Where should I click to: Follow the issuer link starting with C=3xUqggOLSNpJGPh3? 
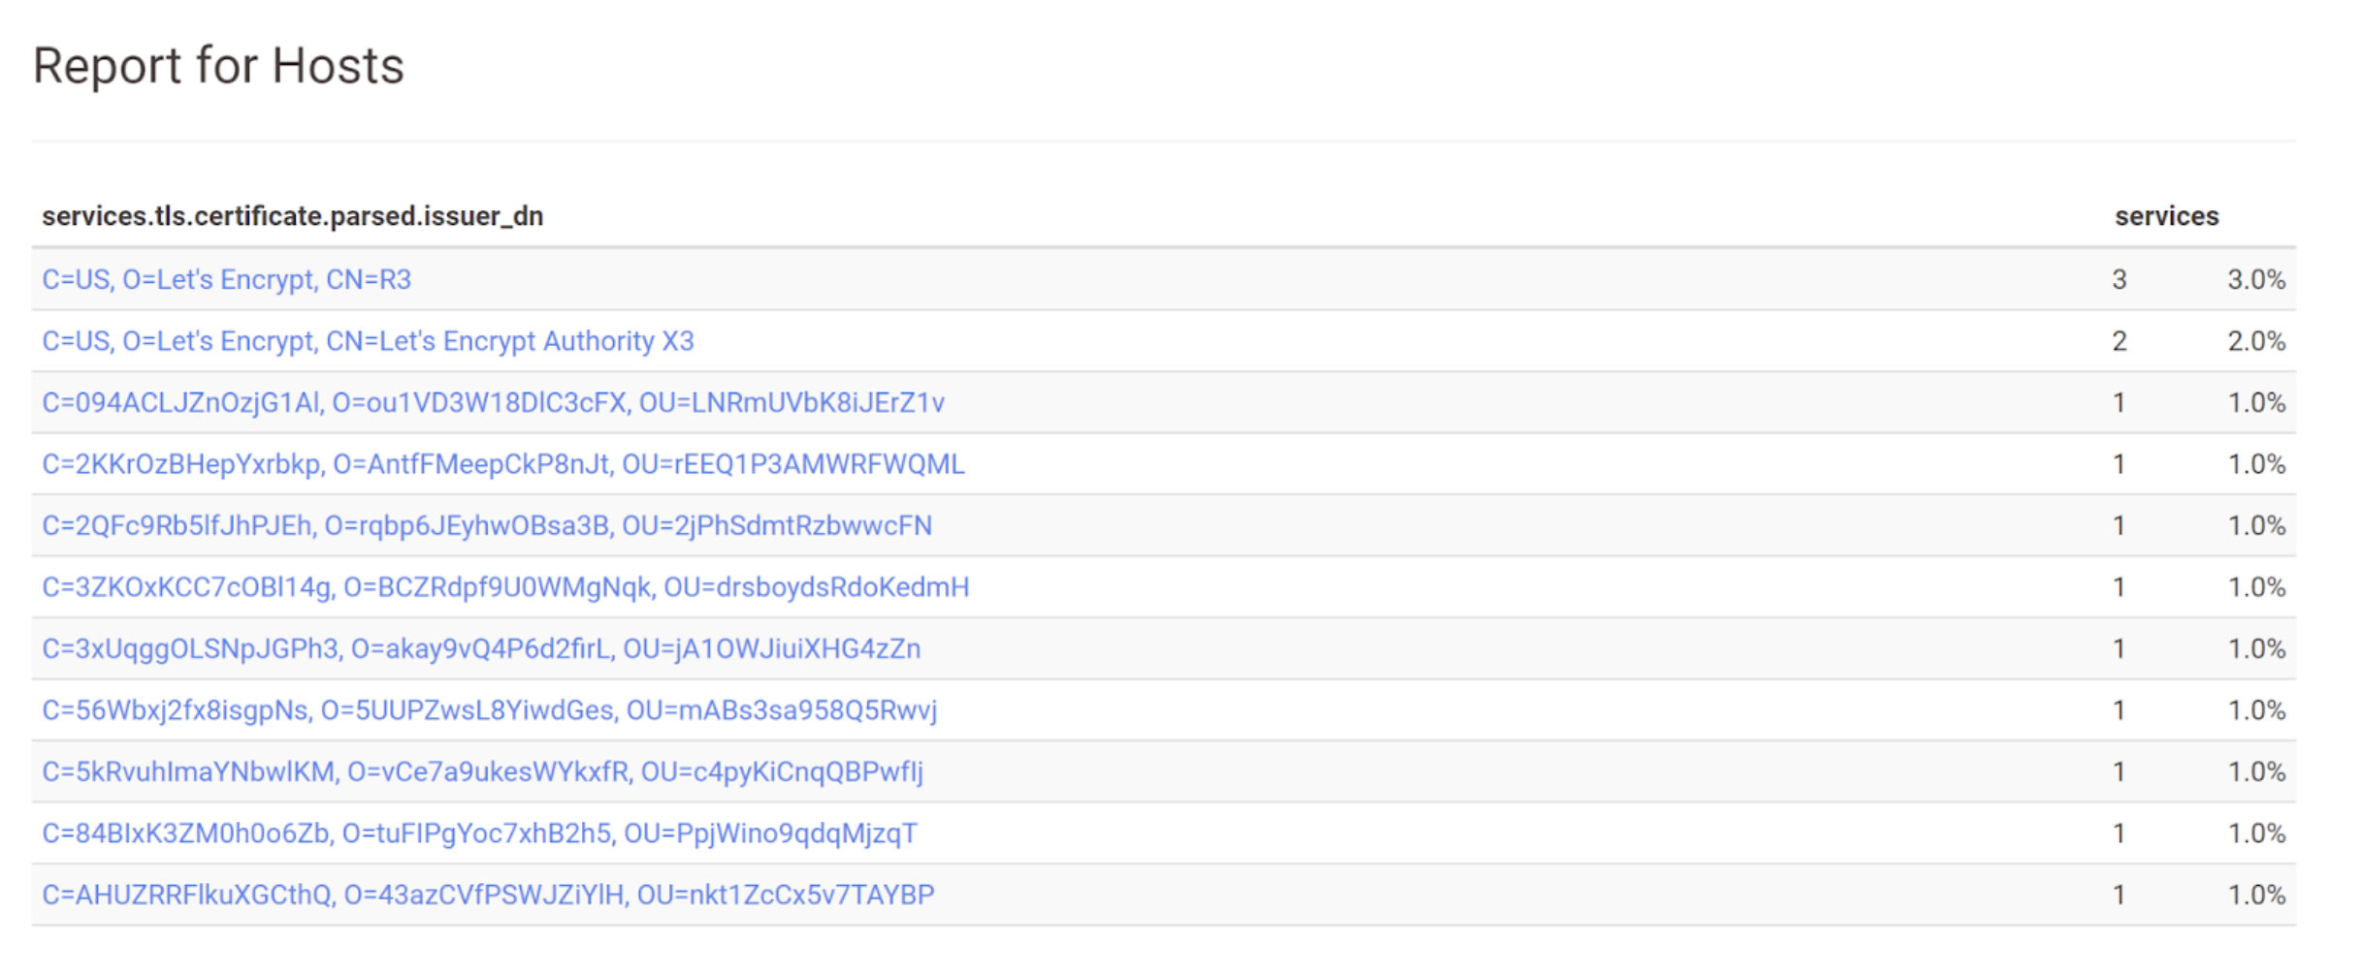[x=481, y=649]
